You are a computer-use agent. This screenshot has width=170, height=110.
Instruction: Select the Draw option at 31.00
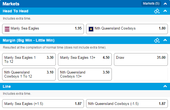pyautogui.click(x=141, y=60)
